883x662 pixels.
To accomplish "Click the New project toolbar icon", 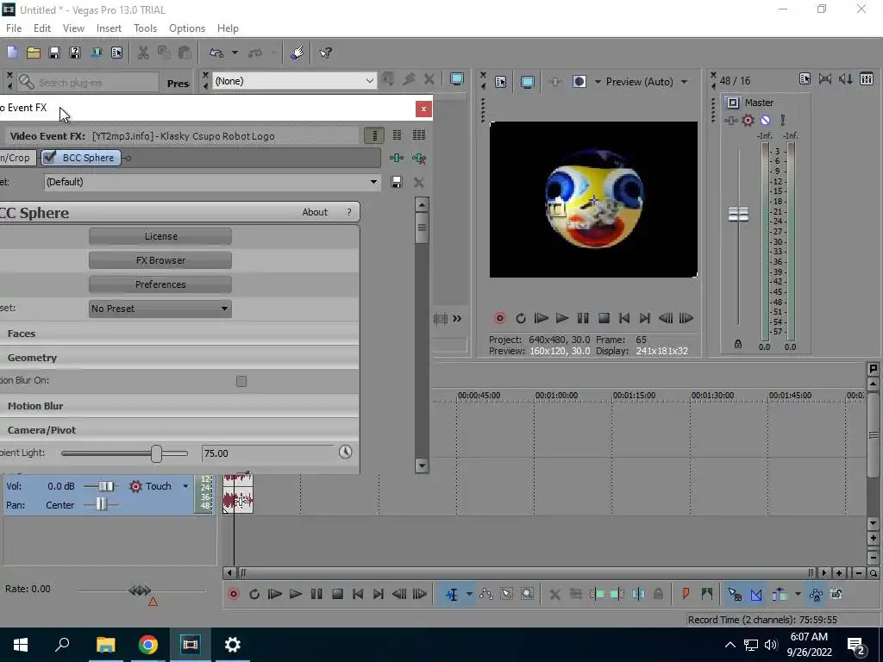I will tap(12, 53).
